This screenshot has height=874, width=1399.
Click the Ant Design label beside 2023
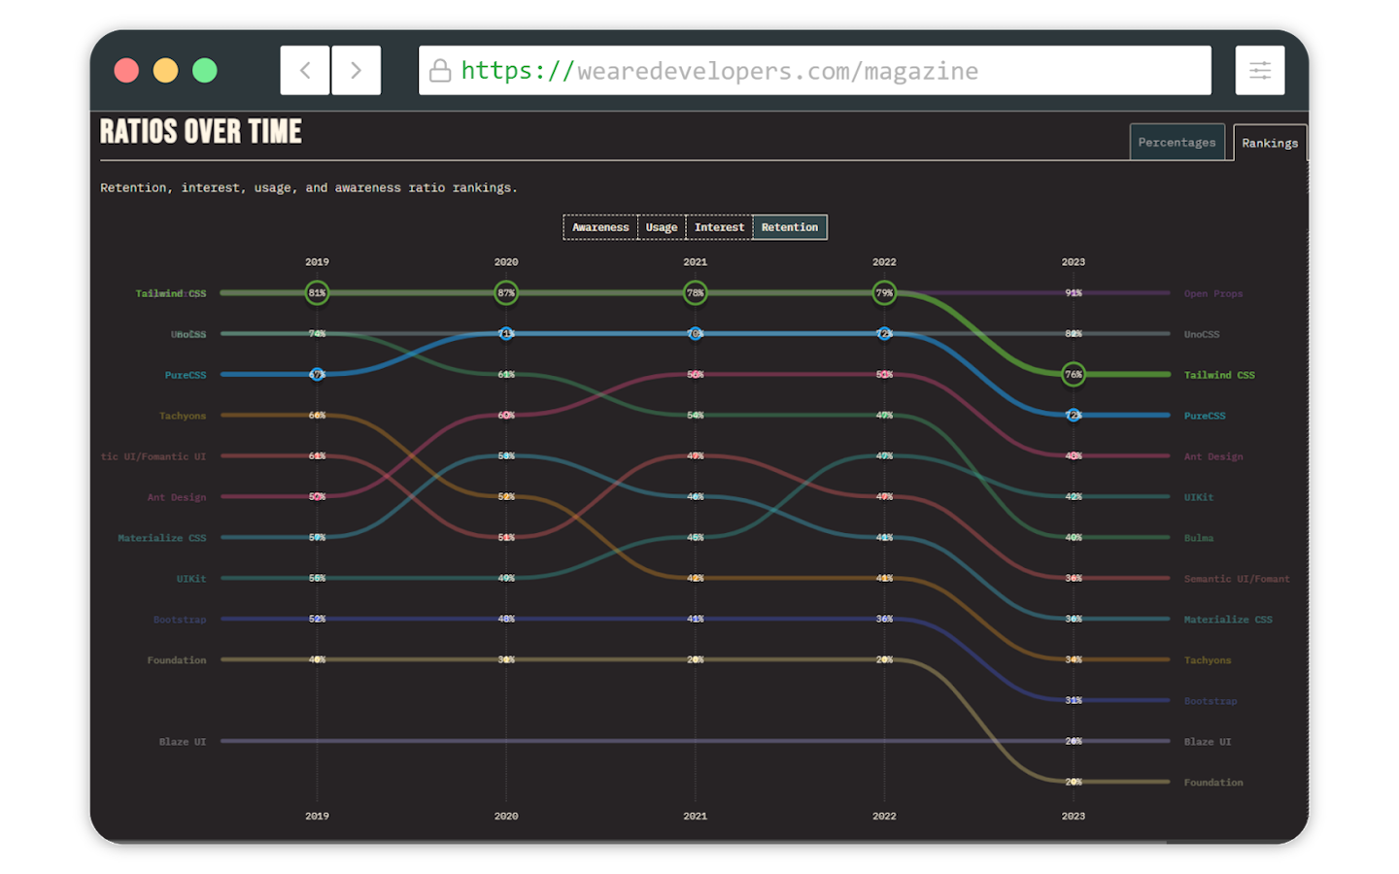pyautogui.click(x=1213, y=456)
